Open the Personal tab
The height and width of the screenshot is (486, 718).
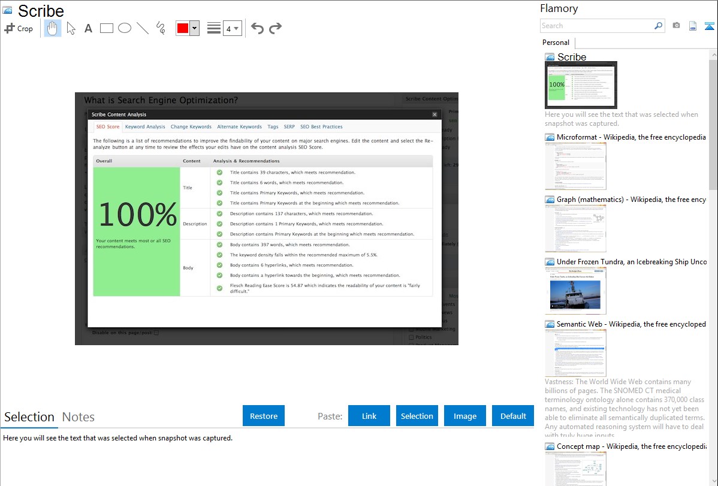[x=556, y=43]
